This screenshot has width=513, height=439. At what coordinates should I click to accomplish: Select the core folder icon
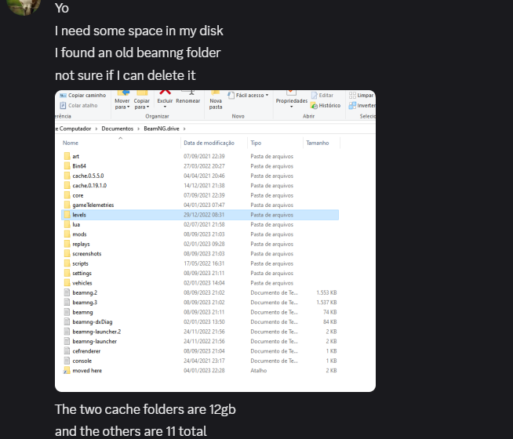67,195
